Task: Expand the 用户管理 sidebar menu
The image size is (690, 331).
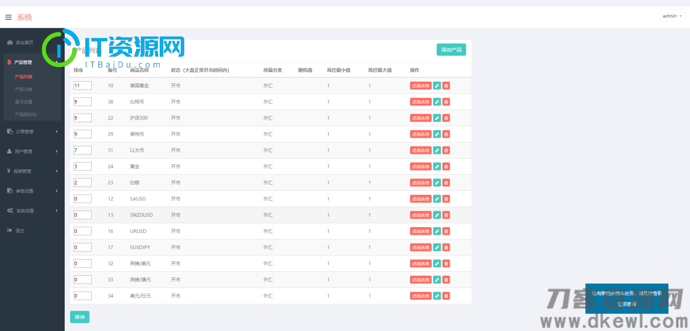Action: [32, 151]
